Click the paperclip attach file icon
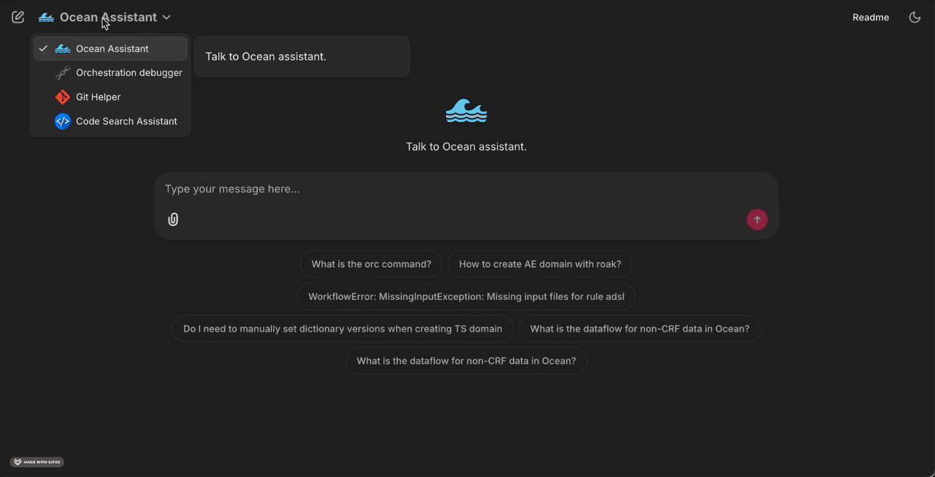The image size is (935, 477). pos(173,220)
